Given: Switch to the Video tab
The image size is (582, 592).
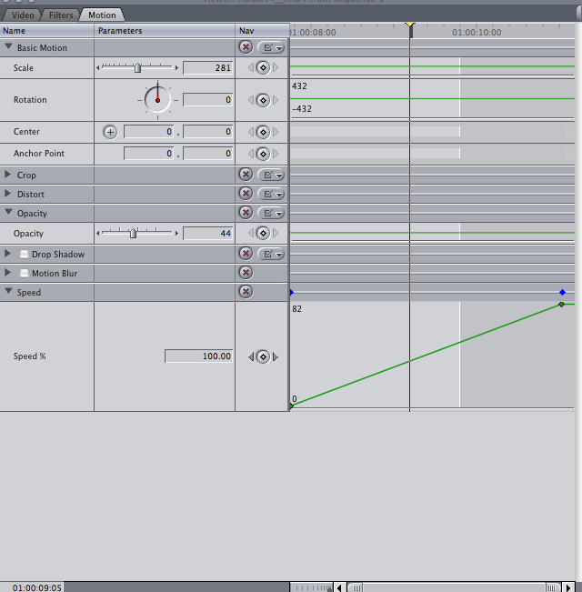Looking at the screenshot, I should pyautogui.click(x=22, y=15).
